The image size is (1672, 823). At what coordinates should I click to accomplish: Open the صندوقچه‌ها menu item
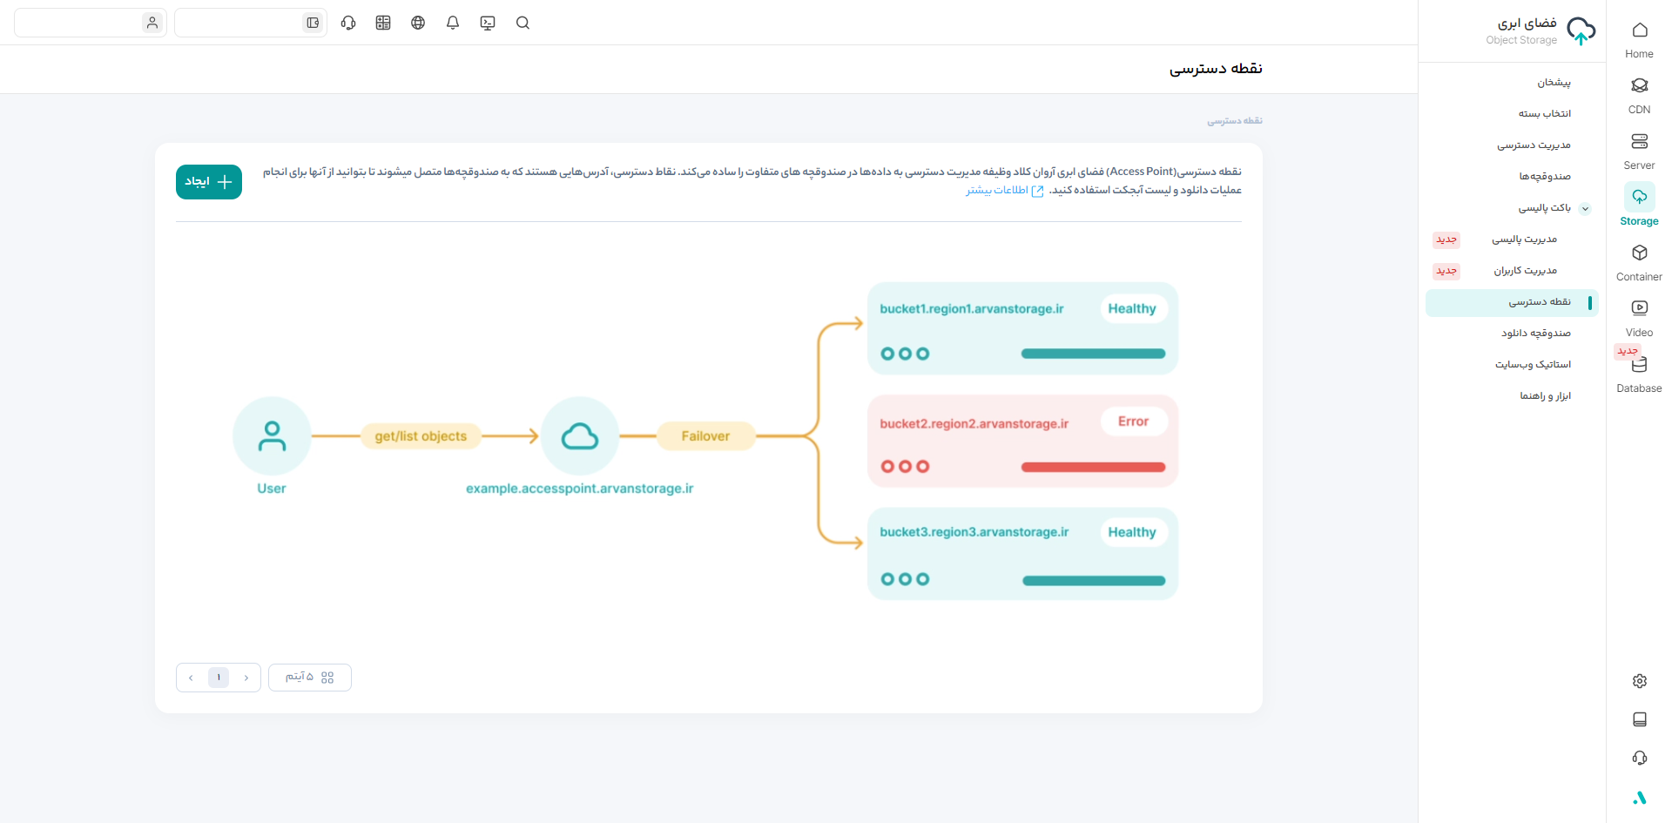1545,177
